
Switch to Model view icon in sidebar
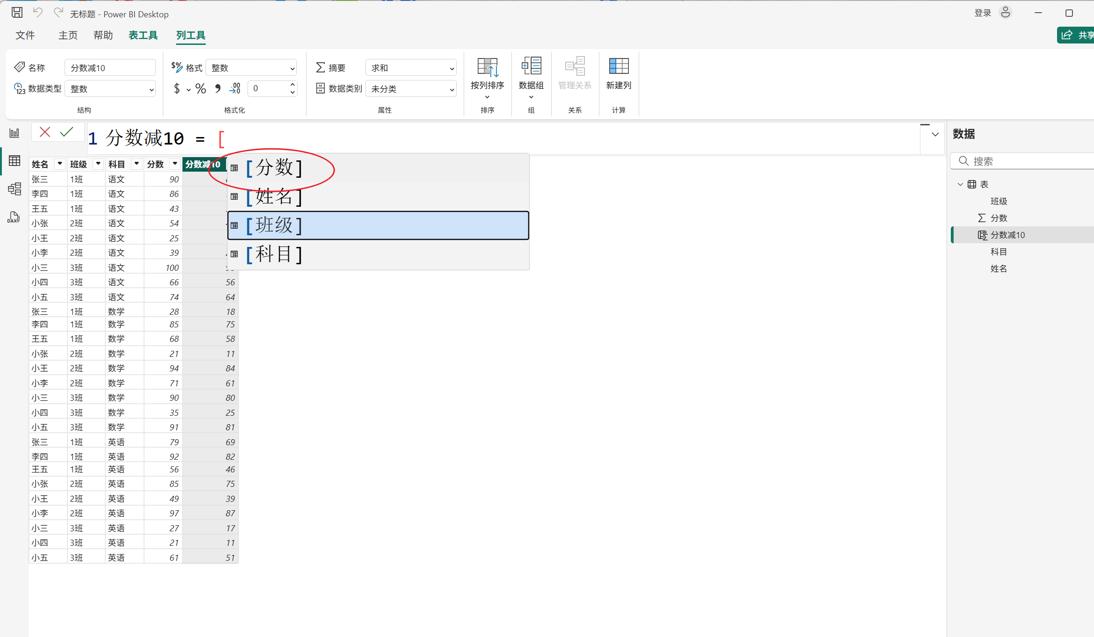pyautogui.click(x=15, y=189)
